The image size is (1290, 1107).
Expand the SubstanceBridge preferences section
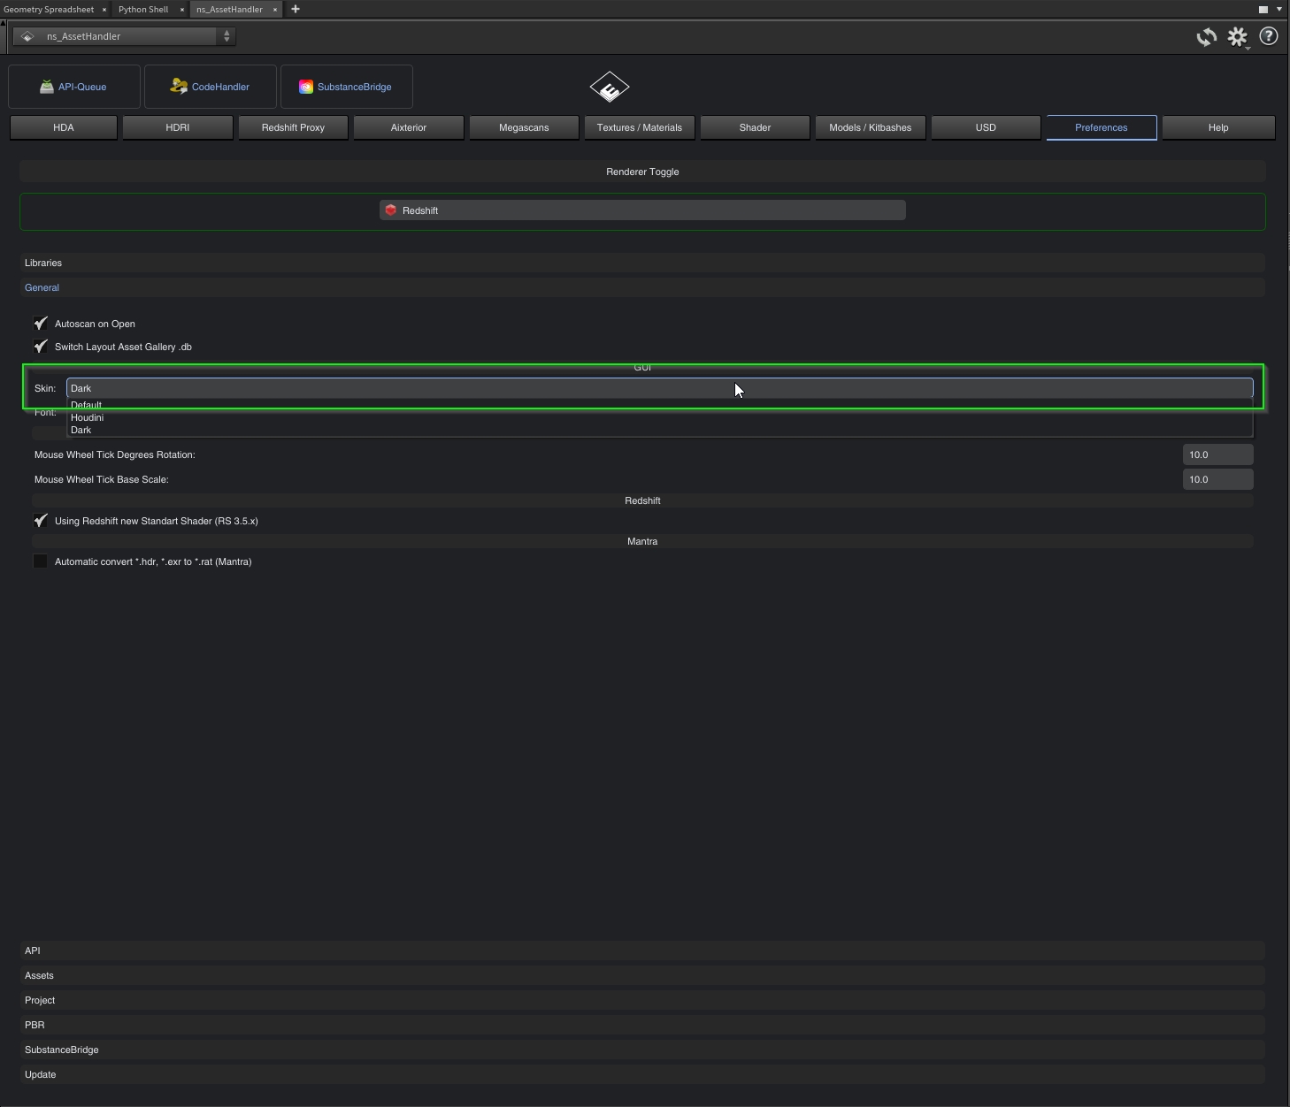62,1050
